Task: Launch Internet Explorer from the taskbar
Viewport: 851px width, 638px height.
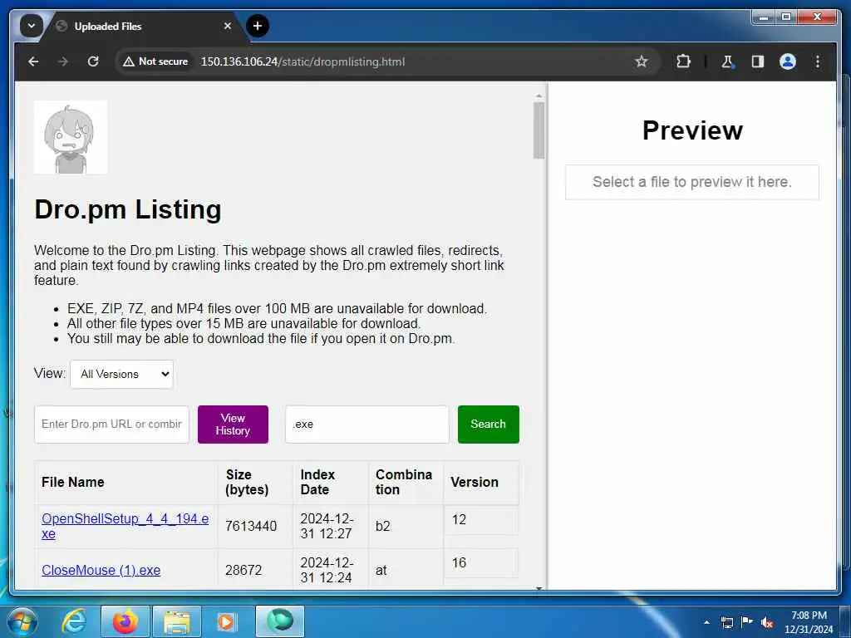Action: pos(74,621)
